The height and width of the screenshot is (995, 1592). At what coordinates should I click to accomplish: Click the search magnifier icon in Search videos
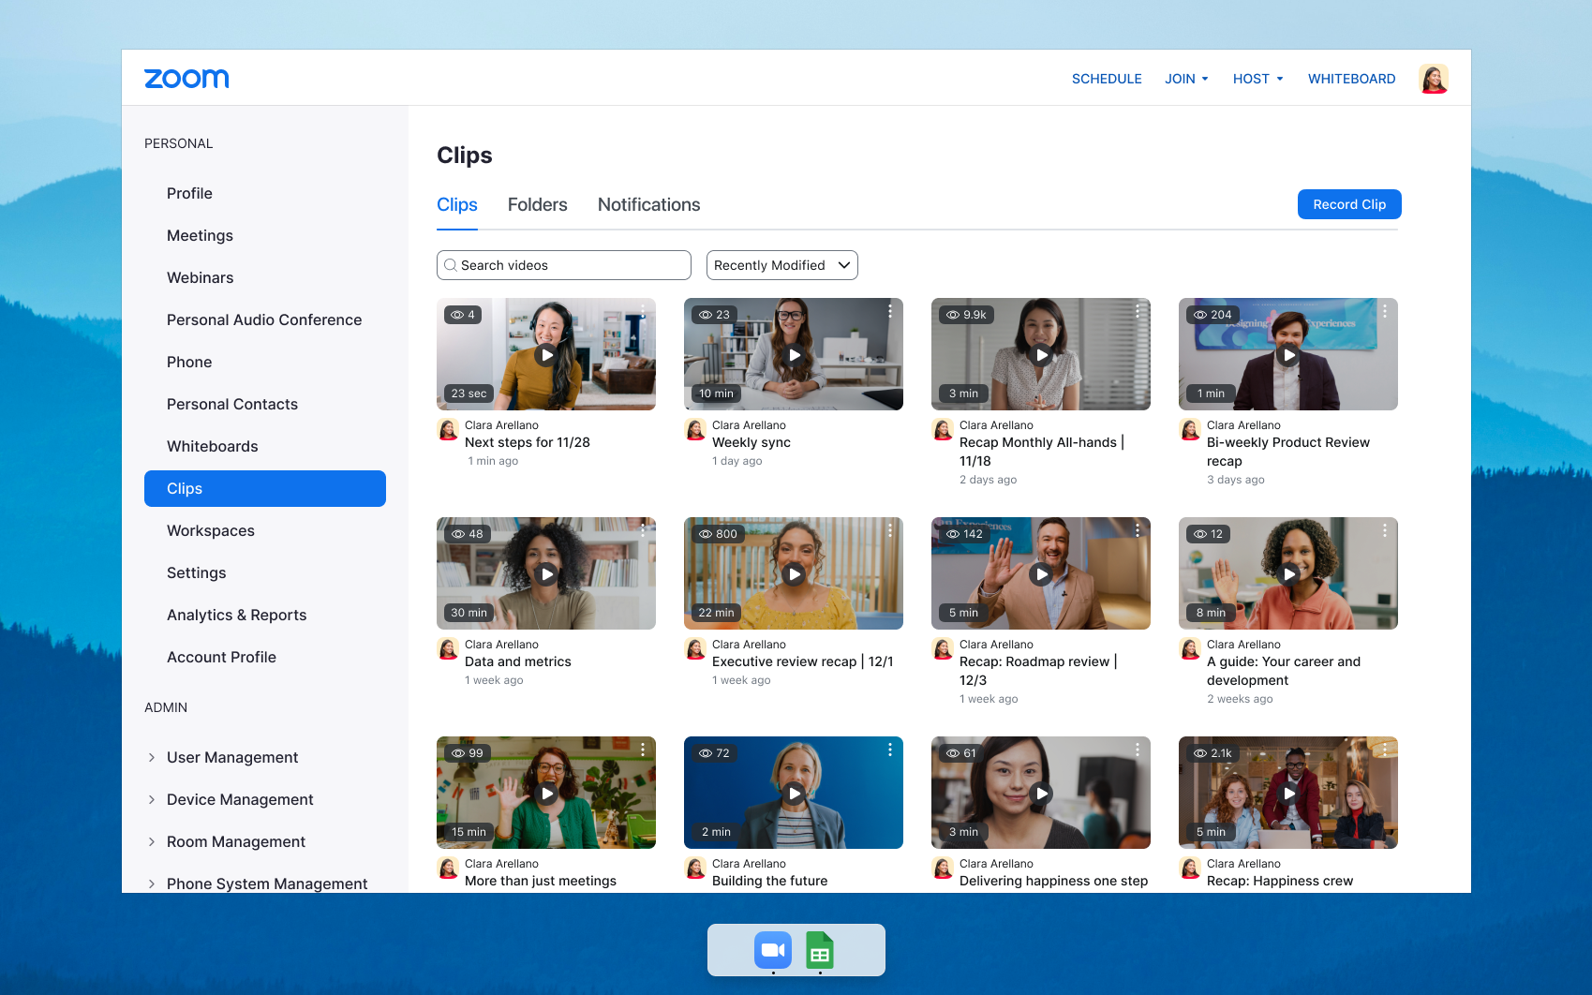[x=451, y=265]
